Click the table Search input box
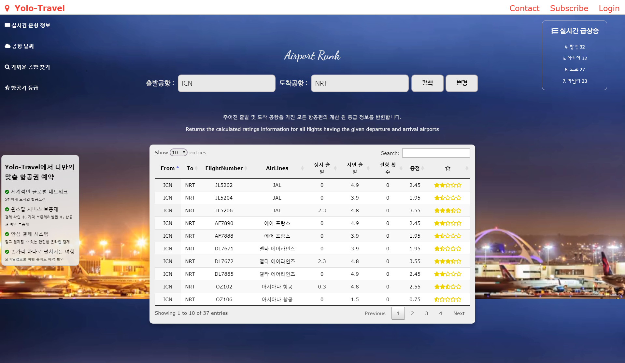 tap(436, 153)
